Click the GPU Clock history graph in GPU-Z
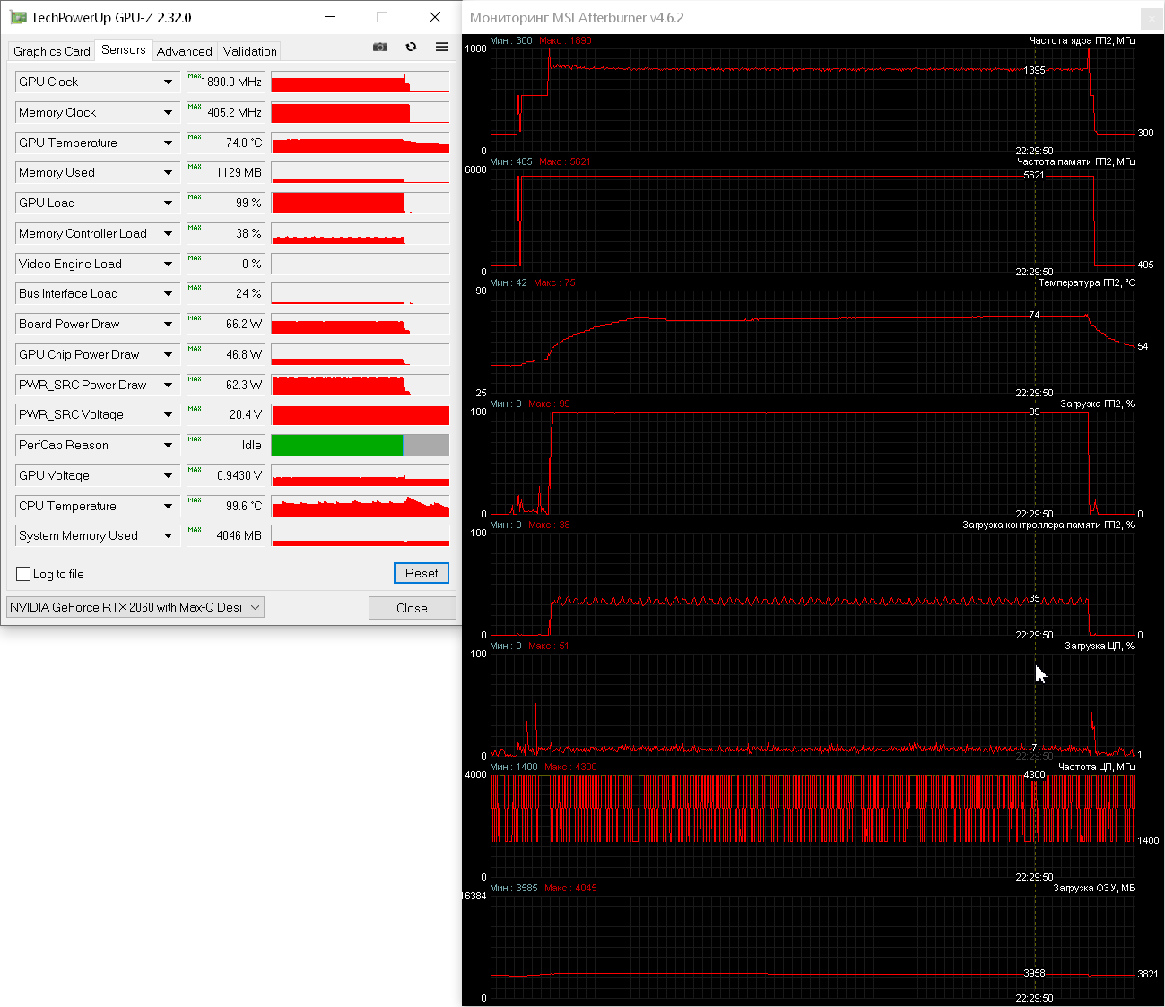The height and width of the screenshot is (1007, 1165). point(360,82)
